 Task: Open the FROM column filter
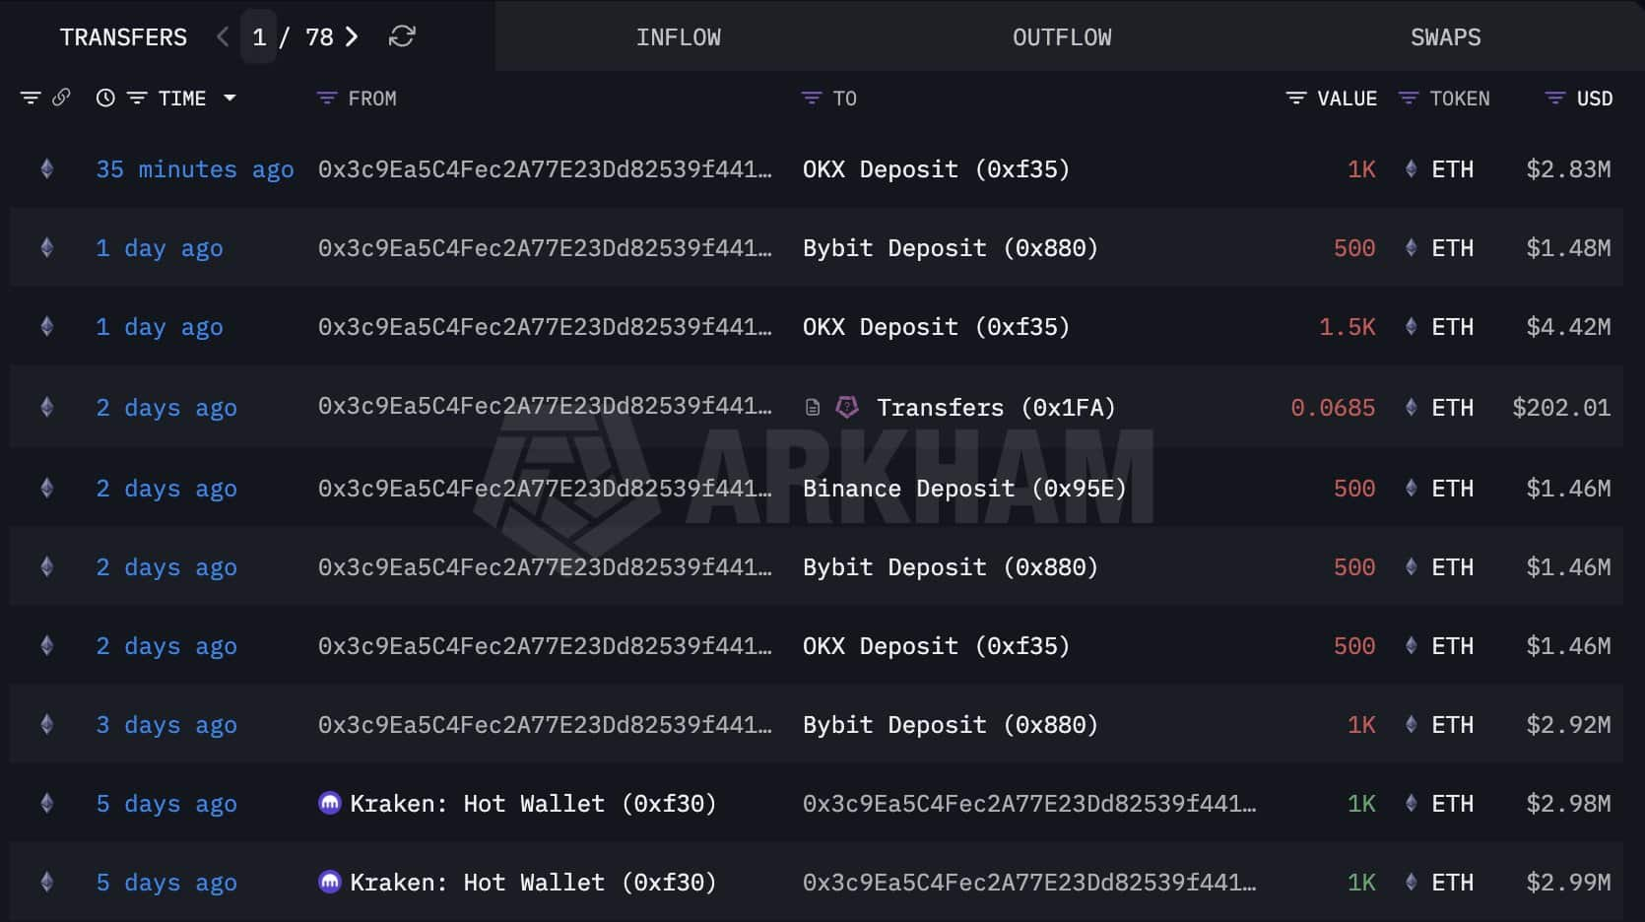pyautogui.click(x=327, y=99)
